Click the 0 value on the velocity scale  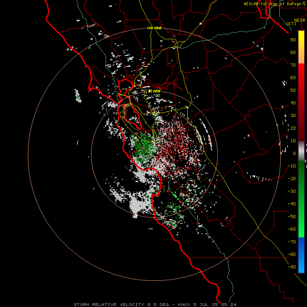click(x=294, y=153)
